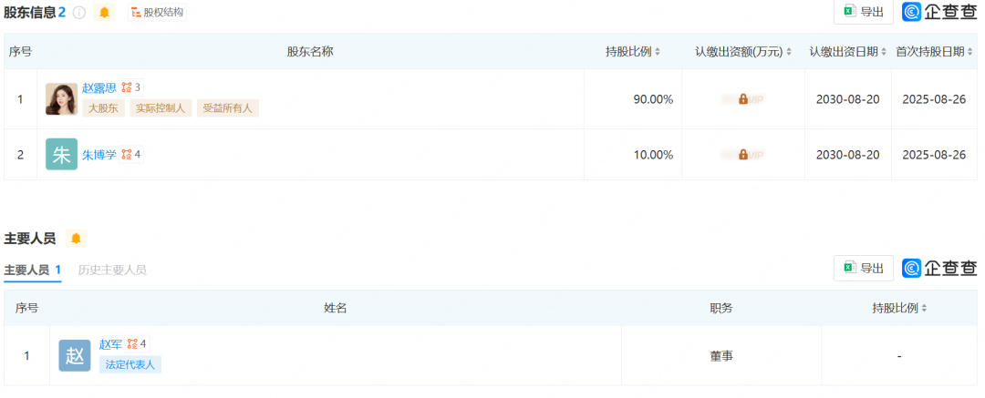The height and width of the screenshot is (398, 985).
Task: Export key personnel list via 导出
Action: pos(864,268)
